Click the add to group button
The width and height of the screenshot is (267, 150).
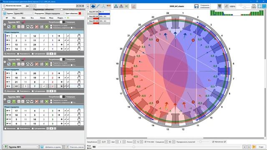[x=51, y=147]
